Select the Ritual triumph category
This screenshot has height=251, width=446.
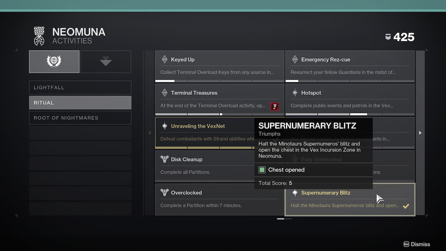[80, 103]
